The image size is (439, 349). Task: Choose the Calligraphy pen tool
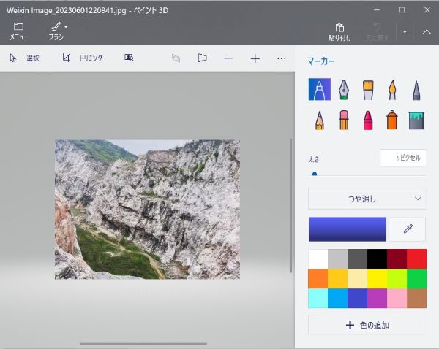pos(343,89)
